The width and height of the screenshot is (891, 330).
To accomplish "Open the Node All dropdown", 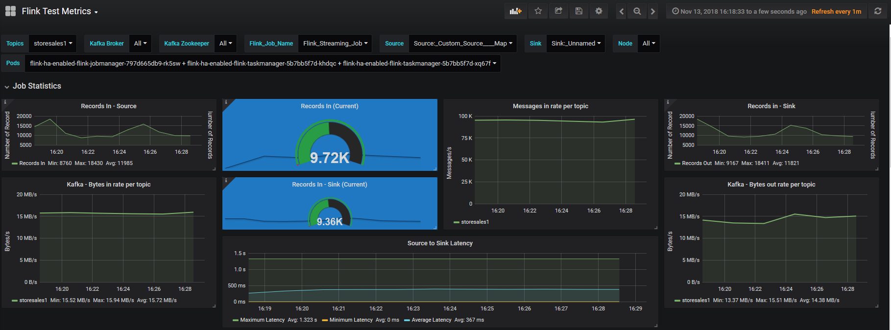I will [x=649, y=44].
